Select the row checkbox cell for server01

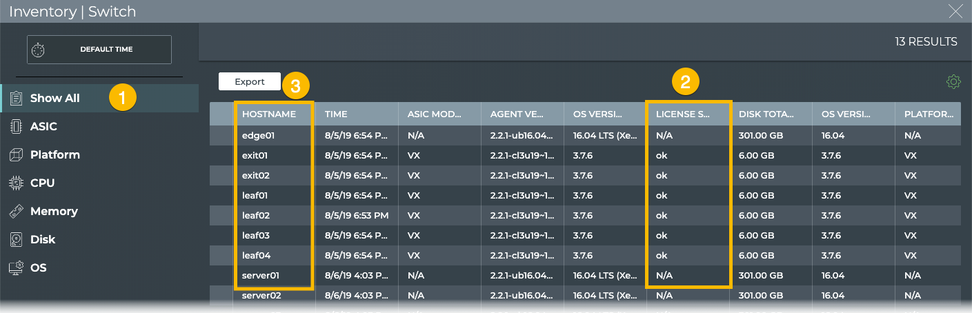pyautogui.click(x=221, y=275)
